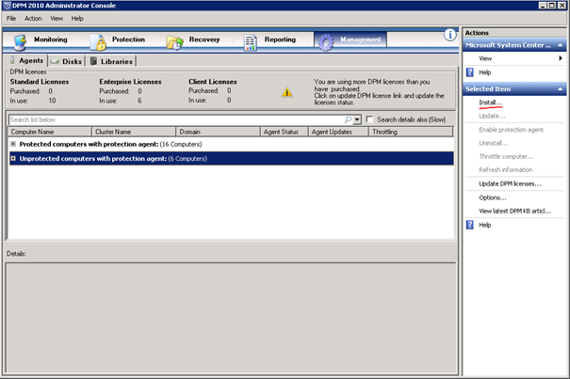The height and width of the screenshot is (379, 570).
Task: Sort by Agent Status column header
Action: (285, 132)
